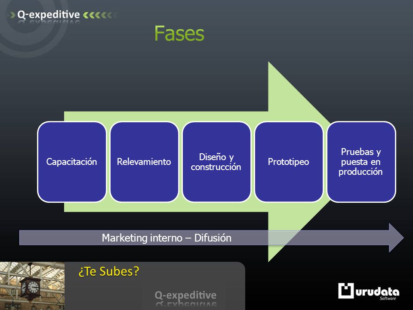Select the Prototipeo phase box
Image resolution: width=413 pixels, height=310 pixels.
[289, 162]
